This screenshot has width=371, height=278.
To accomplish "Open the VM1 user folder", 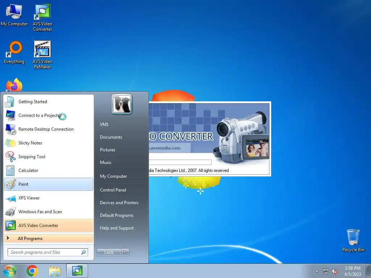I will 104,125.
